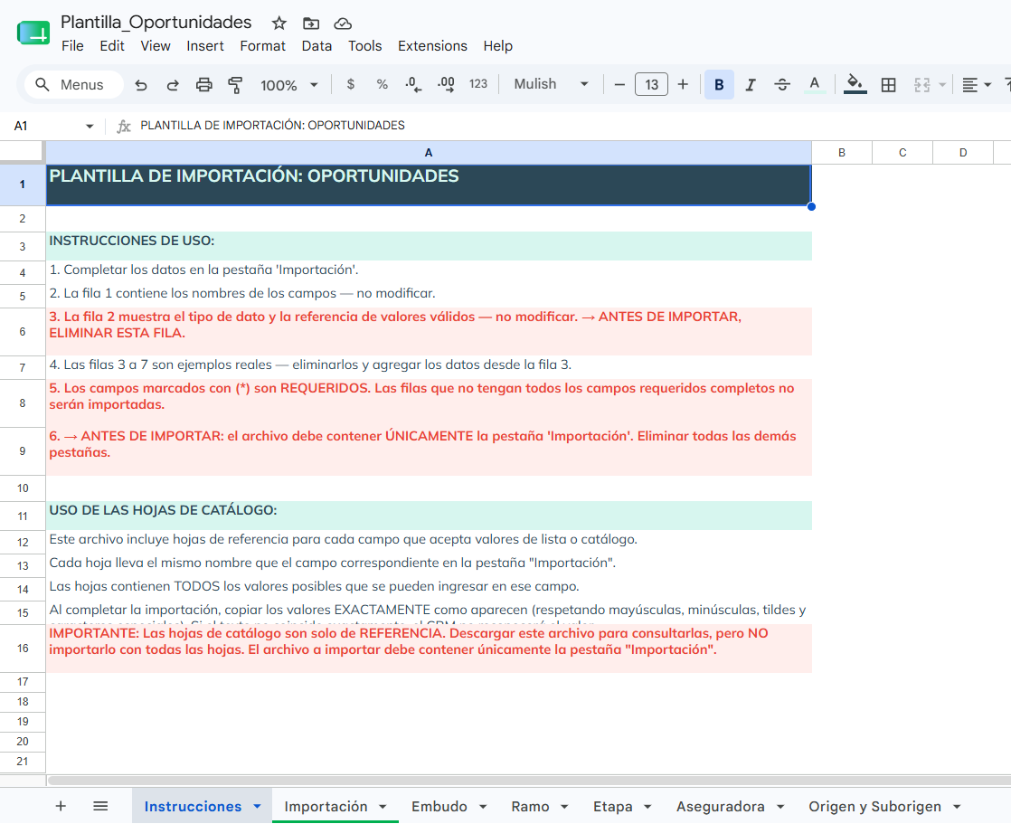Select all cells corner button
Image resolution: width=1011 pixels, height=824 pixels.
(x=22, y=152)
